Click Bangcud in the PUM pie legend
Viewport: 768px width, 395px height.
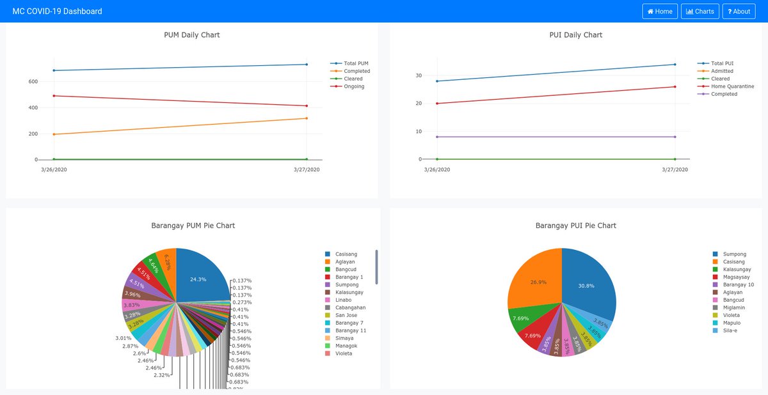348,270
